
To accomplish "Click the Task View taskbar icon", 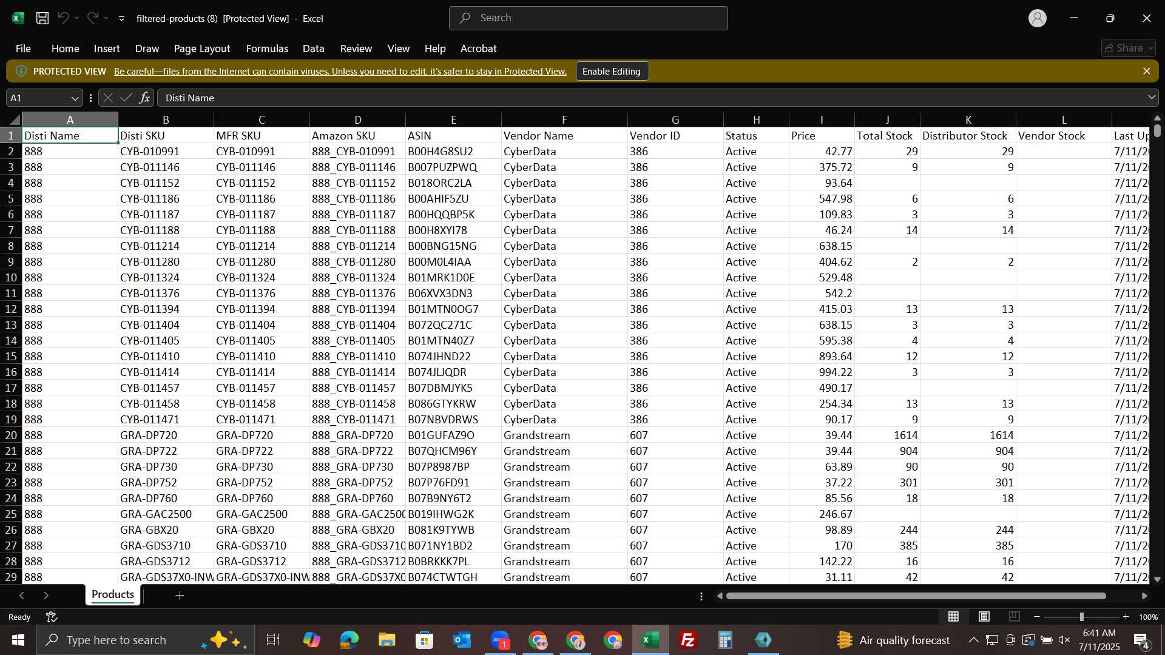I will pos(273,640).
